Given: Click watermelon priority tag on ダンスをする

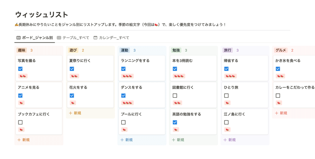Looking at the screenshot, I should [127, 103].
